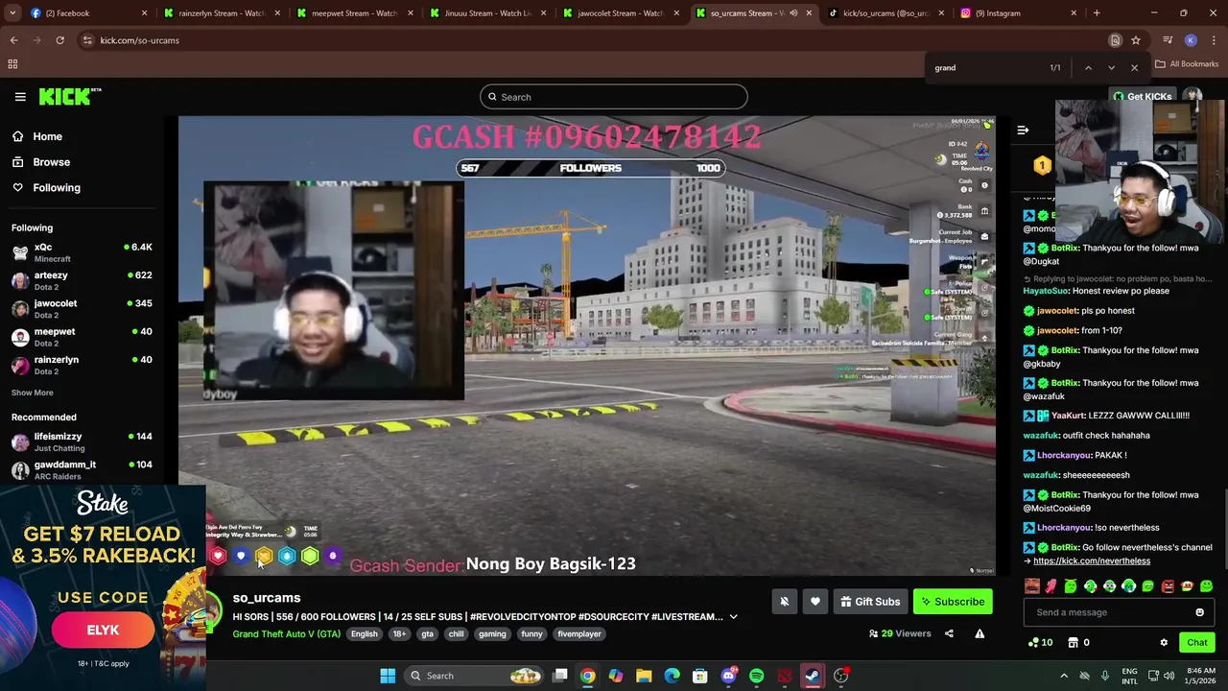Insert the first quick emote in chat
This screenshot has width=1228, height=691.
[x=1031, y=586]
